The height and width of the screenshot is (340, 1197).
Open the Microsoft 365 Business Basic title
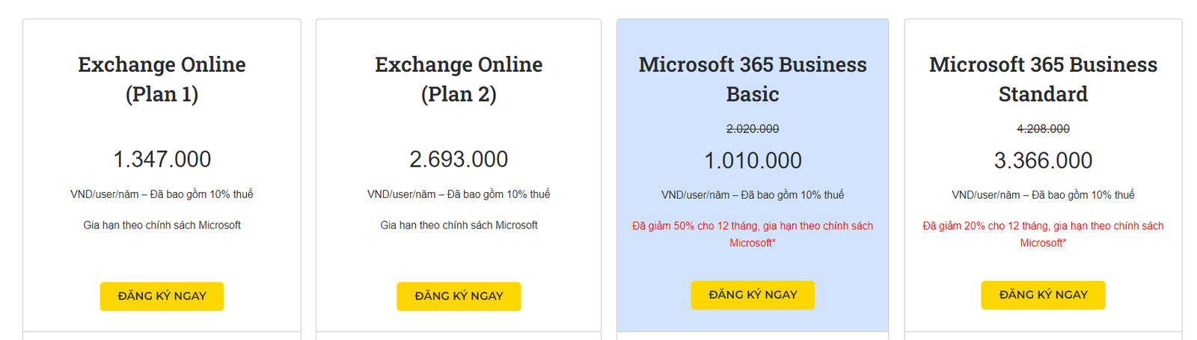click(x=753, y=79)
